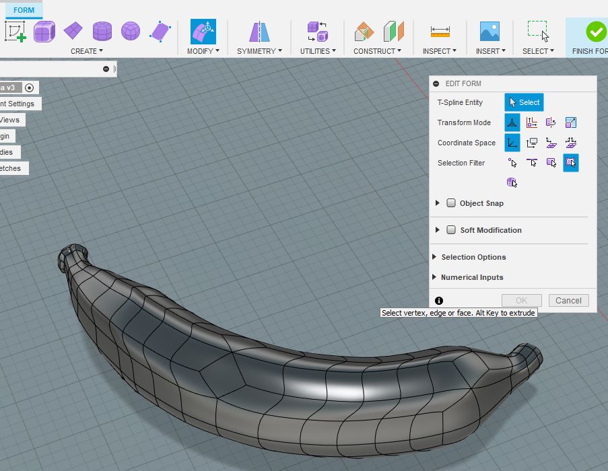The width and height of the screenshot is (608, 471).
Task: Click the info icon in Edit Form
Action: point(439,301)
